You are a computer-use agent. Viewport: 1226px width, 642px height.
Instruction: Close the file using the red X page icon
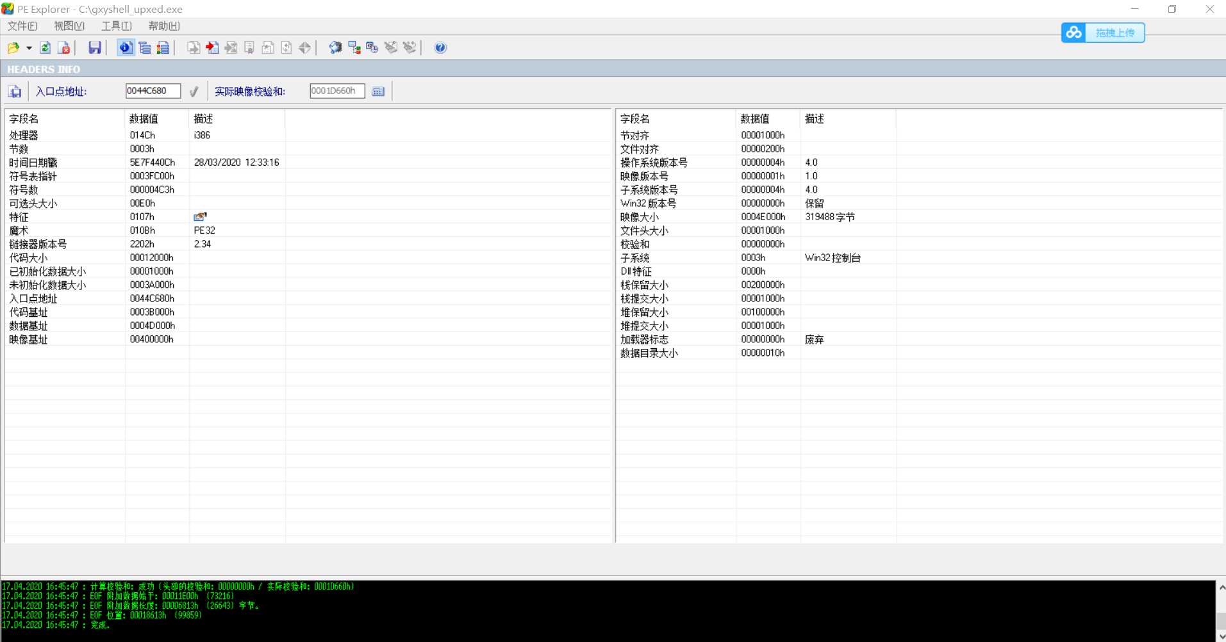pos(64,47)
